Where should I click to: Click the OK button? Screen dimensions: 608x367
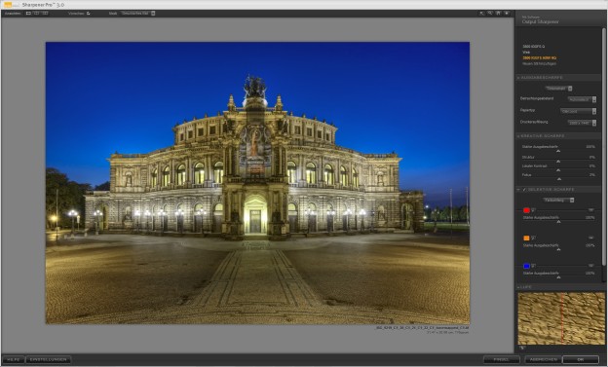[581, 359]
